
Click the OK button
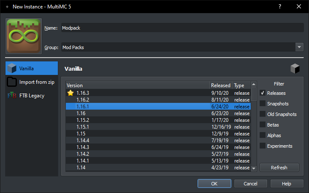pos(214,184)
